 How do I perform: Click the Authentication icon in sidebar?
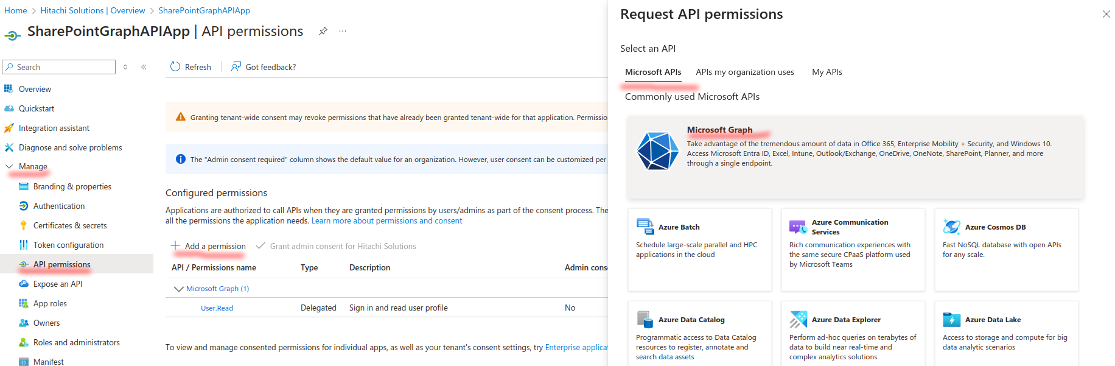coord(24,206)
